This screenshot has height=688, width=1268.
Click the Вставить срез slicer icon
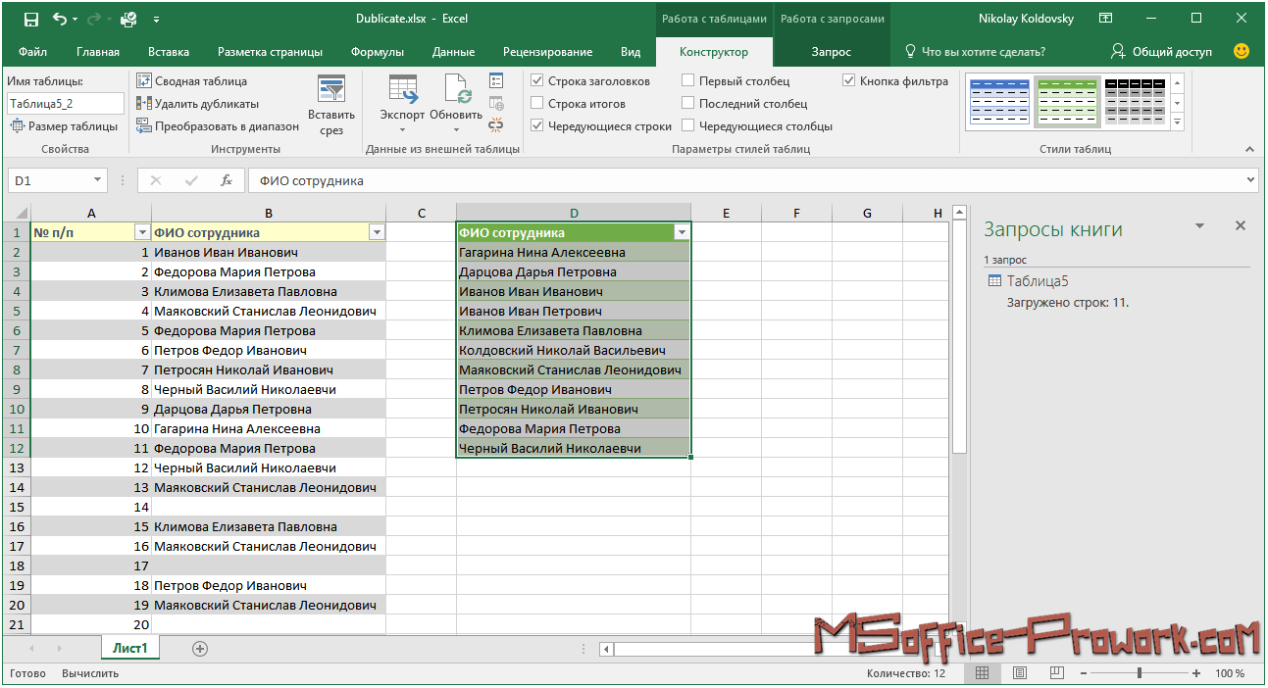click(331, 90)
